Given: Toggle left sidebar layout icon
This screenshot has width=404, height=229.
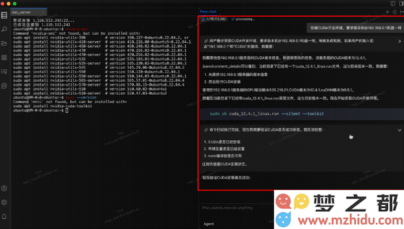Looking at the screenshot, I should (393, 4).
